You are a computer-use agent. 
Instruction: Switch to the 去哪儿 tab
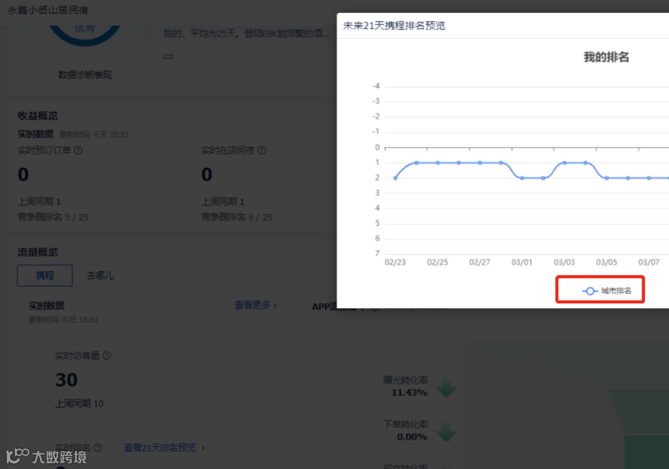100,275
